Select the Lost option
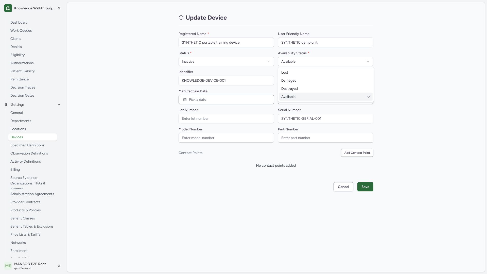Screen dimensions: 487x274 pyautogui.click(x=326, y=72)
